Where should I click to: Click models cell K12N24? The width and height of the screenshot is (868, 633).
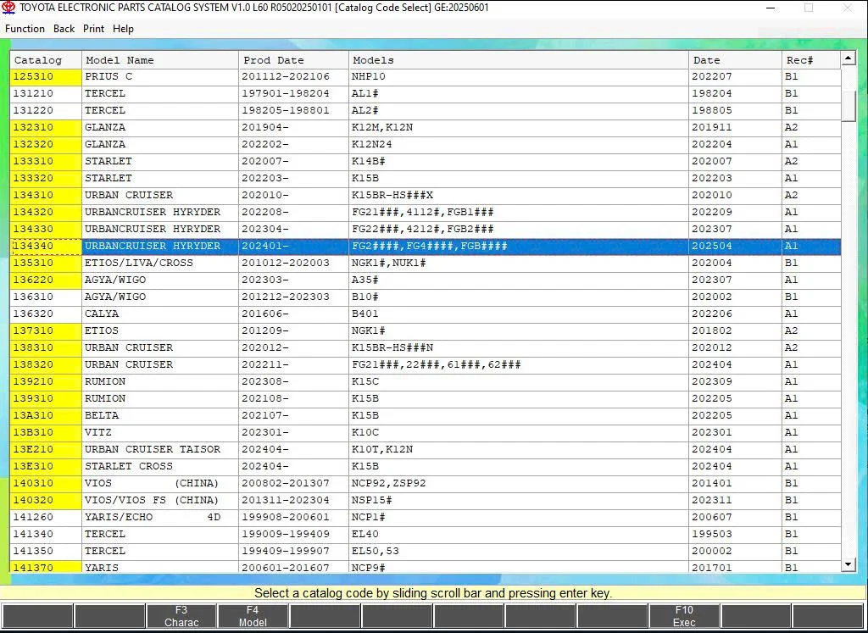(519, 144)
